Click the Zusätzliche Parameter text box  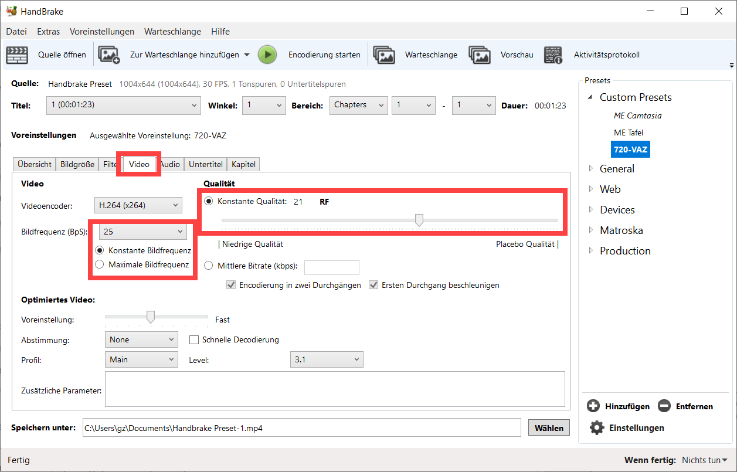point(335,389)
